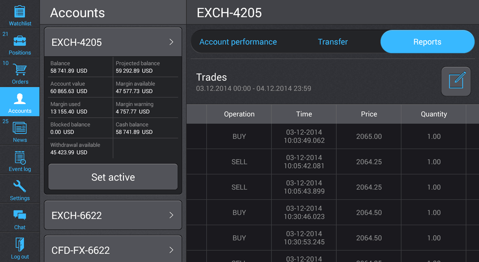This screenshot has height=262, width=479.
Task: Expand the EXCH-6622 account chevron
Action: [171, 215]
